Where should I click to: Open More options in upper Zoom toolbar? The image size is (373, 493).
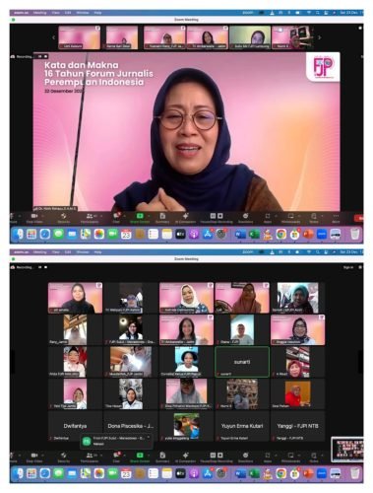click(x=336, y=218)
